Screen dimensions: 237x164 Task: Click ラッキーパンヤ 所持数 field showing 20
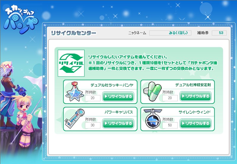coord(93,98)
